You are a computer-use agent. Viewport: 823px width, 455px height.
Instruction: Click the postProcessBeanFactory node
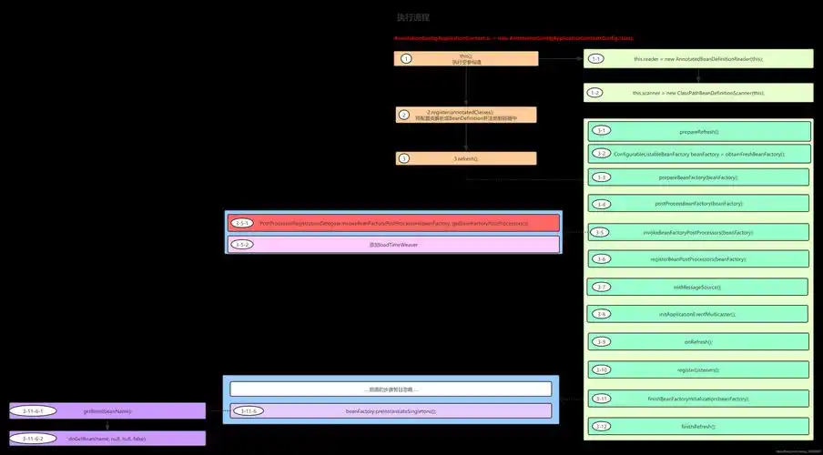coord(697,204)
